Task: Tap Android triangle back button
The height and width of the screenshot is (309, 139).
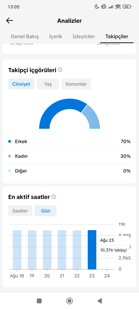Action: point(100,301)
